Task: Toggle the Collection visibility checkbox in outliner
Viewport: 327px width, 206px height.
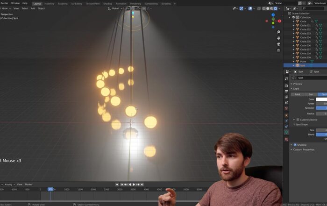Action: [x=293, y=17]
